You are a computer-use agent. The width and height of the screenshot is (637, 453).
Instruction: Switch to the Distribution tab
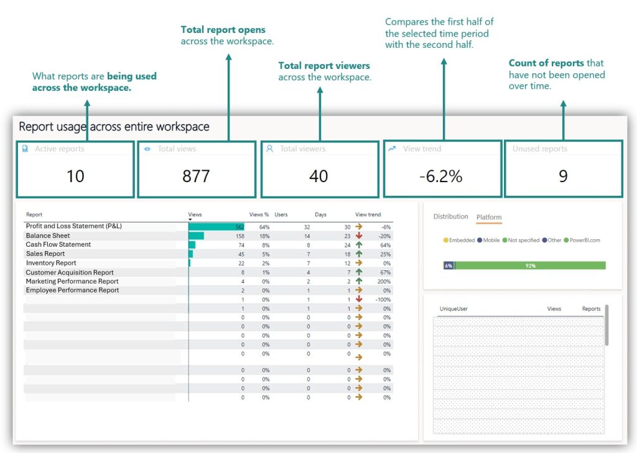tap(450, 217)
